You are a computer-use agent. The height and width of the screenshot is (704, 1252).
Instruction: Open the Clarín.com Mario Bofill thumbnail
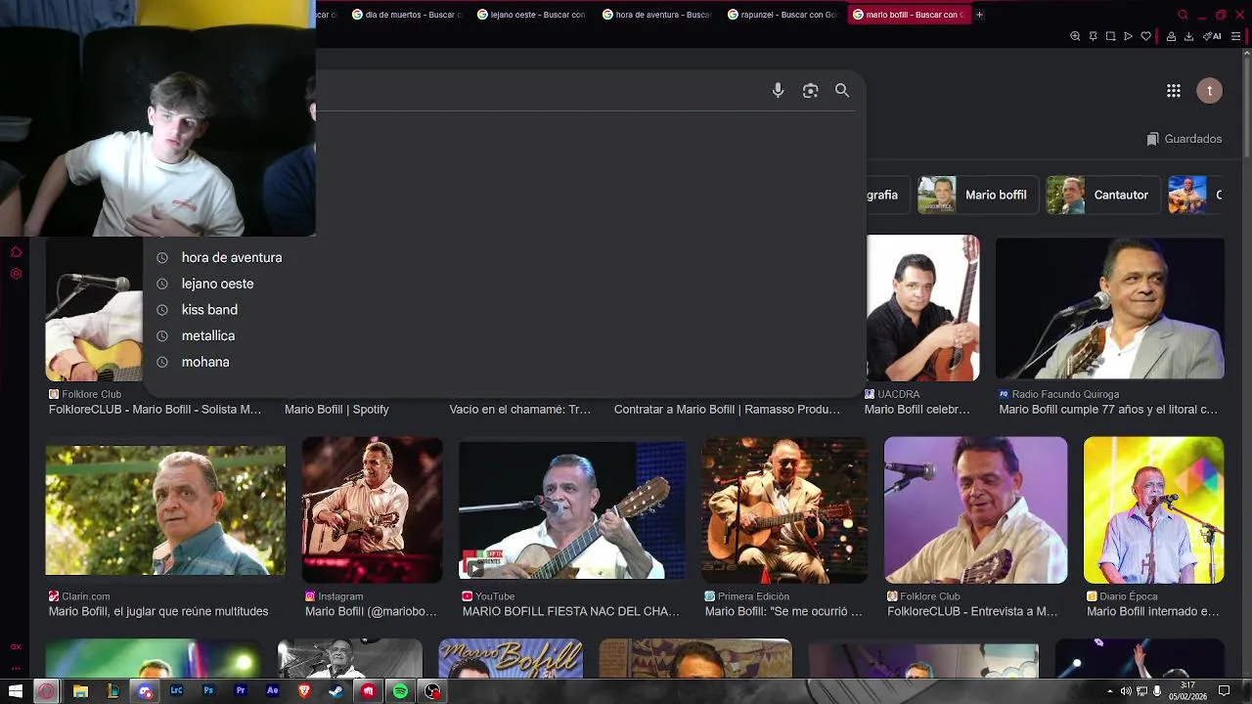(x=165, y=510)
